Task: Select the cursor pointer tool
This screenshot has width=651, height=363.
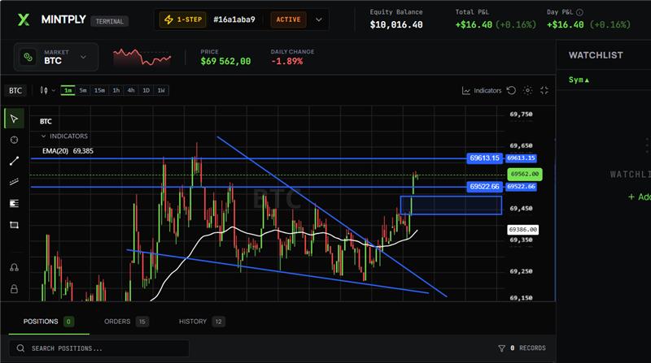Action: [x=14, y=119]
